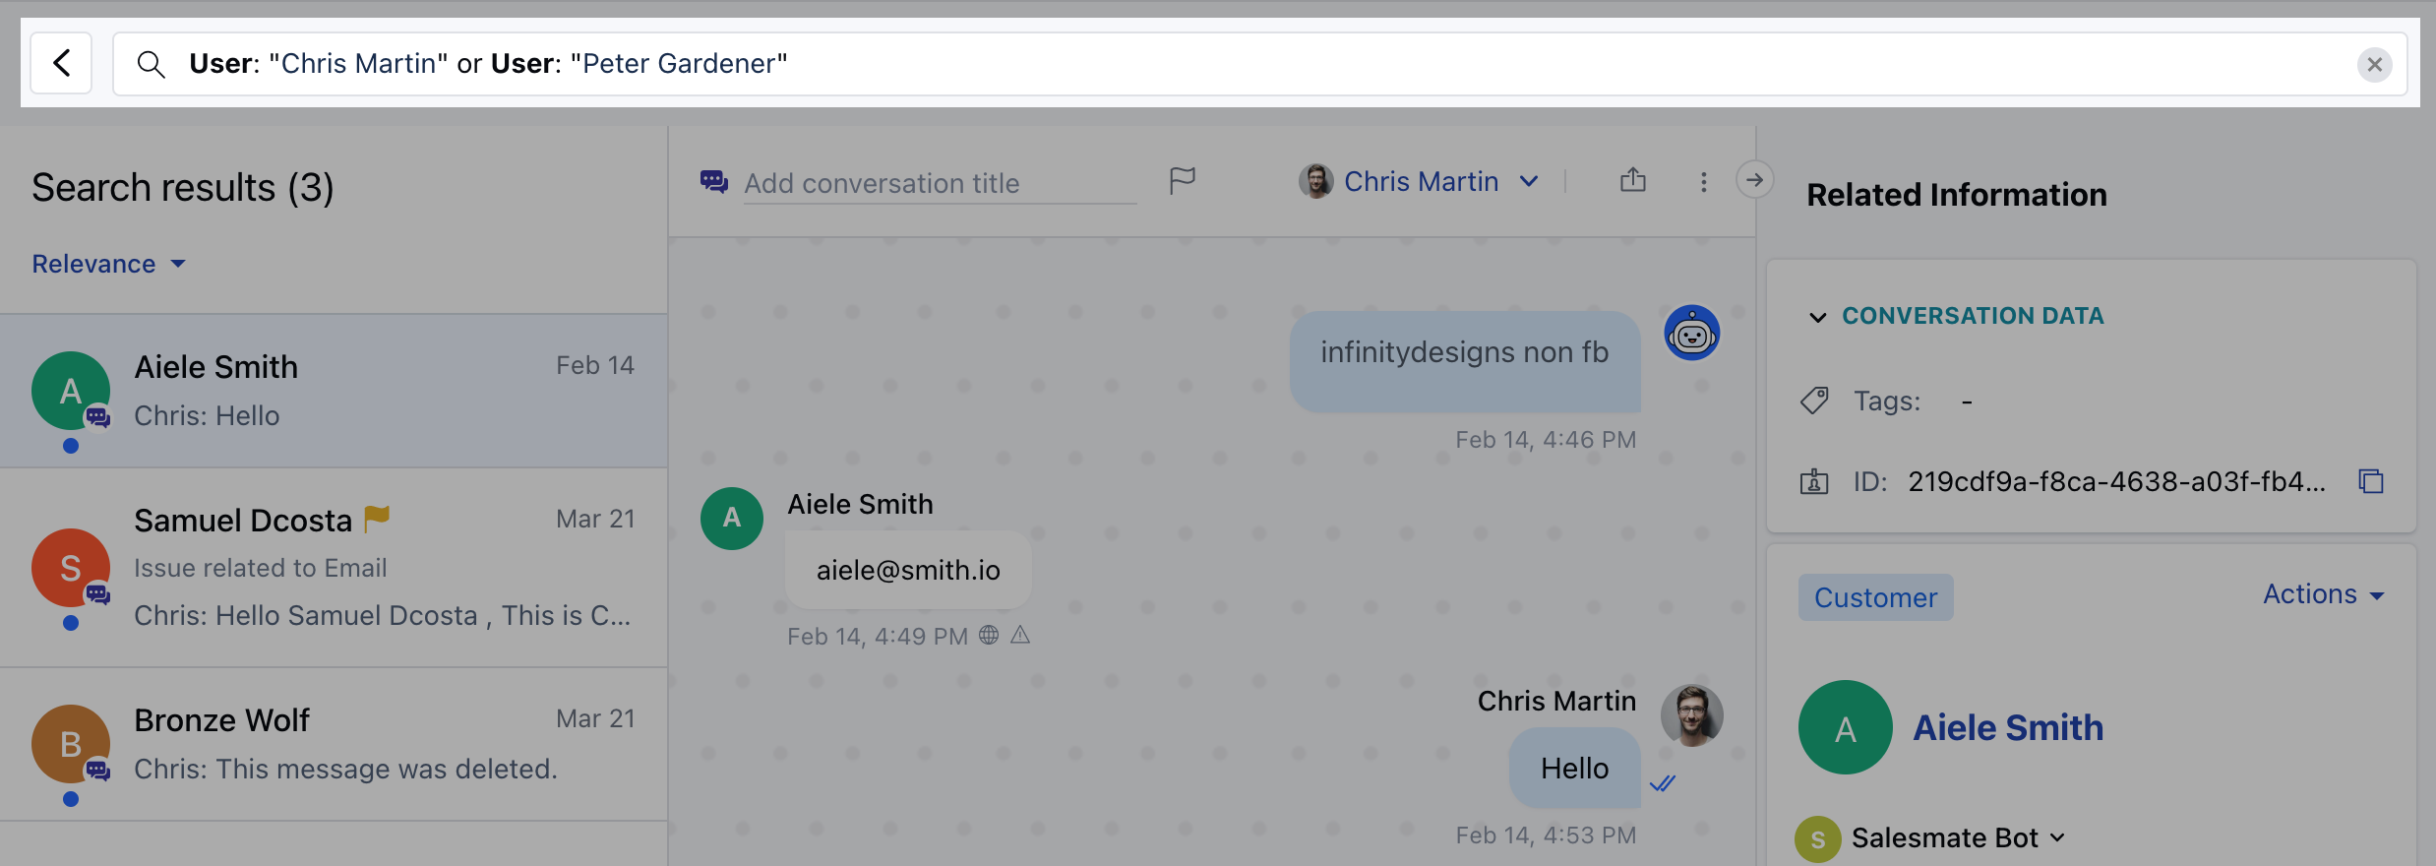Go back with the left arrow button
2436x866 pixels.
click(61, 64)
